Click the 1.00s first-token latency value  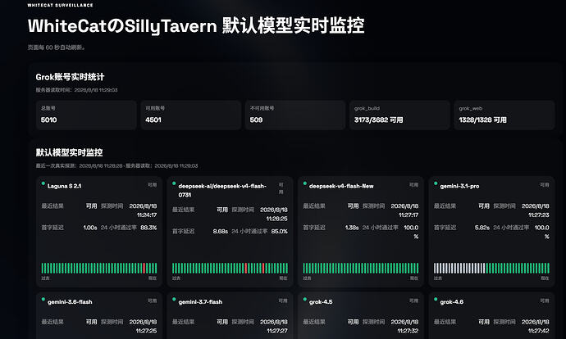(x=90, y=228)
